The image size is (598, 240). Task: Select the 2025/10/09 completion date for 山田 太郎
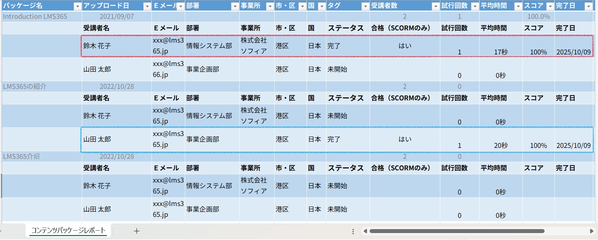point(574,139)
